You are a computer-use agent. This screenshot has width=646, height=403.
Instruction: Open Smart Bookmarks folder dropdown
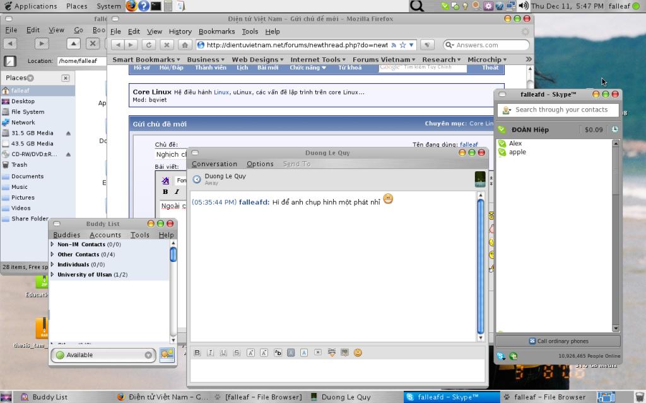pos(146,60)
